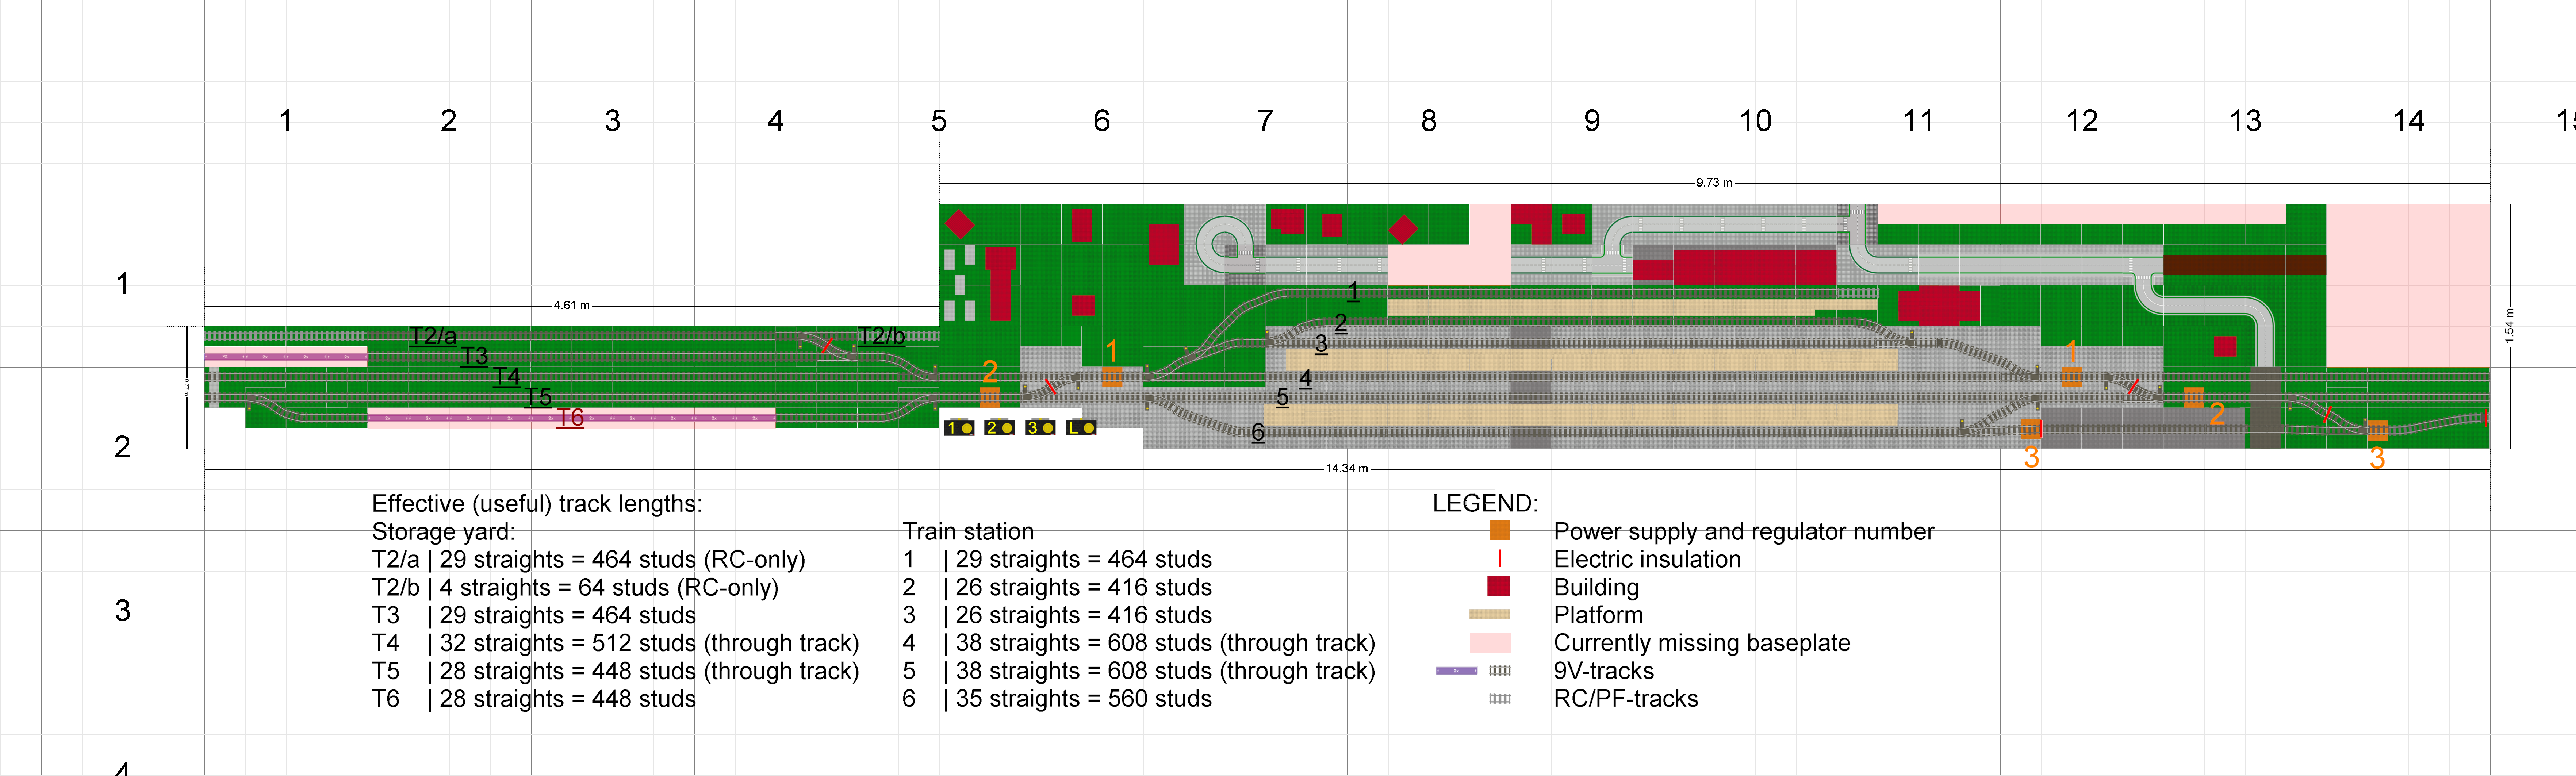Select orange power supply 1 marker in column 12
This screenshot has width=2576, height=776.
pos(2071,377)
